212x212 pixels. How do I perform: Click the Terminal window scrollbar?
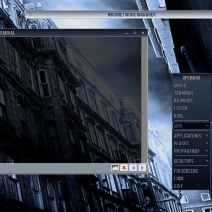pyautogui.click(x=144, y=100)
